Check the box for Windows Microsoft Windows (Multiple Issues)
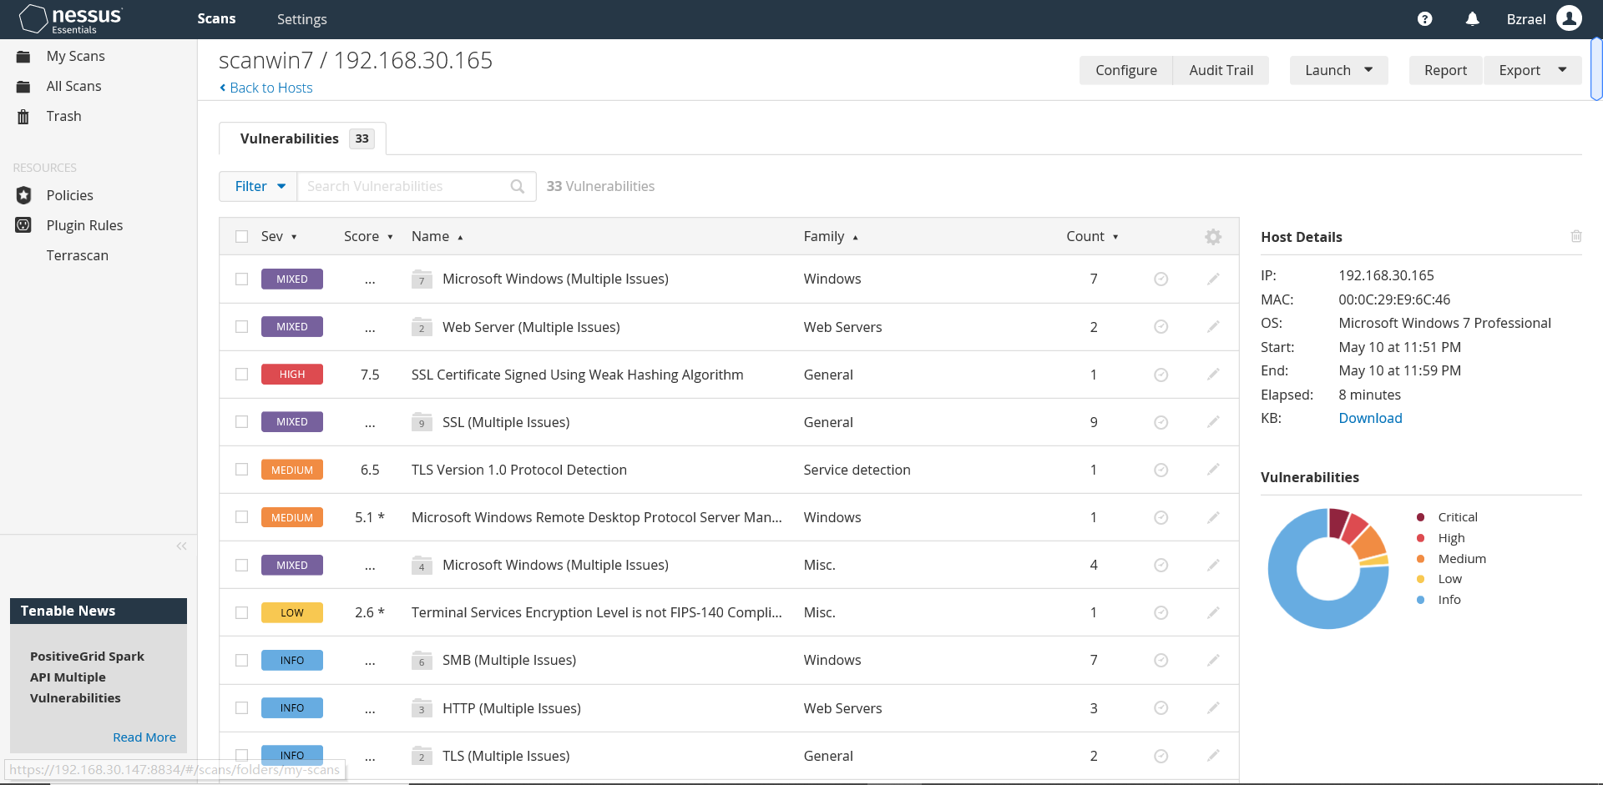The width and height of the screenshot is (1603, 785). tap(242, 279)
